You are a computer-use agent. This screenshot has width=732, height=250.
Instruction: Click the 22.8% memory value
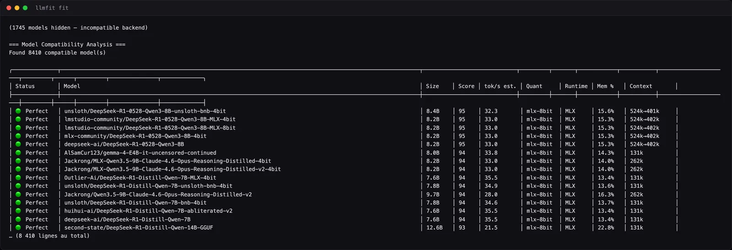coord(606,228)
